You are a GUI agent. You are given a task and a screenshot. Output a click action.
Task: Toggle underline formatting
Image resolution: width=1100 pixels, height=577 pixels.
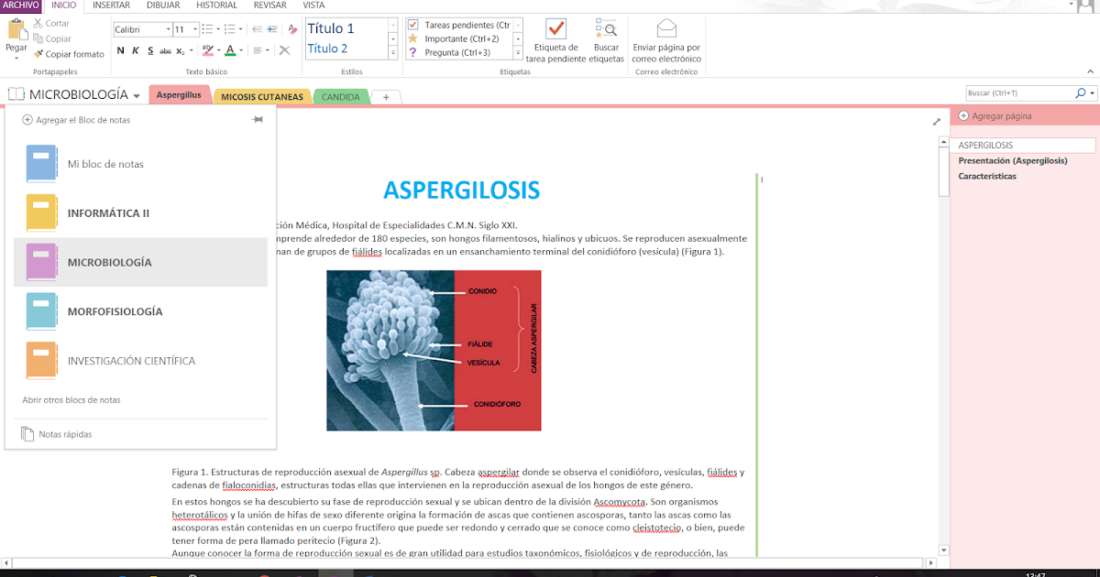coord(150,50)
